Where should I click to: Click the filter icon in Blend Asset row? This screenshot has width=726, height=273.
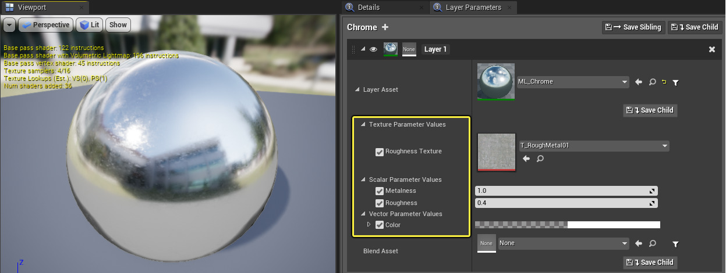(675, 244)
